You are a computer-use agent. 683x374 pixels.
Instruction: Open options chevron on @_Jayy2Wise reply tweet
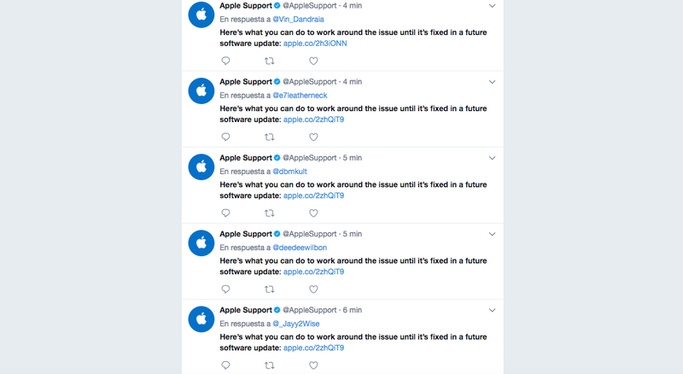[x=493, y=310]
